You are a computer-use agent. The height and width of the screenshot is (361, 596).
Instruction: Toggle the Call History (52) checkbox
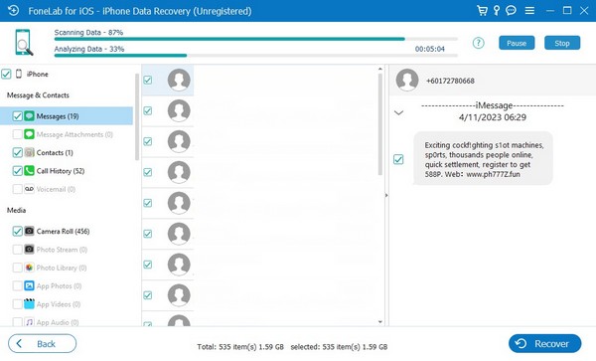point(17,171)
